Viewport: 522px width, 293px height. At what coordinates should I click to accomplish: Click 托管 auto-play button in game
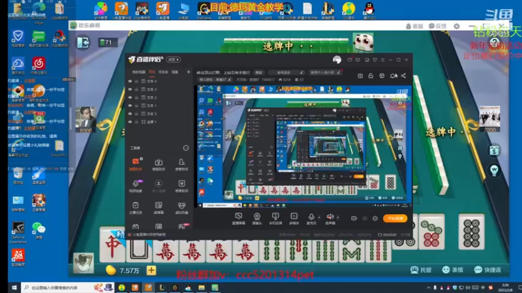coord(421,270)
